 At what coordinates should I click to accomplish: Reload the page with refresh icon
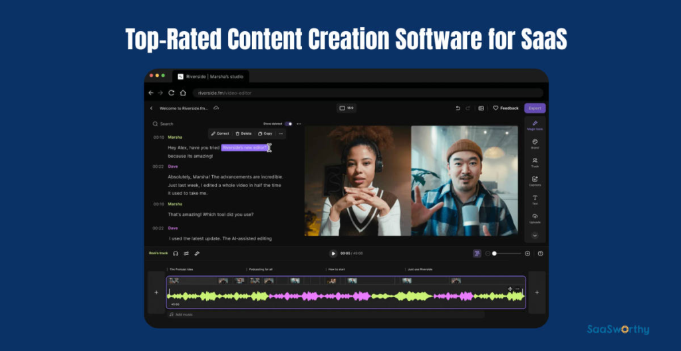[172, 93]
